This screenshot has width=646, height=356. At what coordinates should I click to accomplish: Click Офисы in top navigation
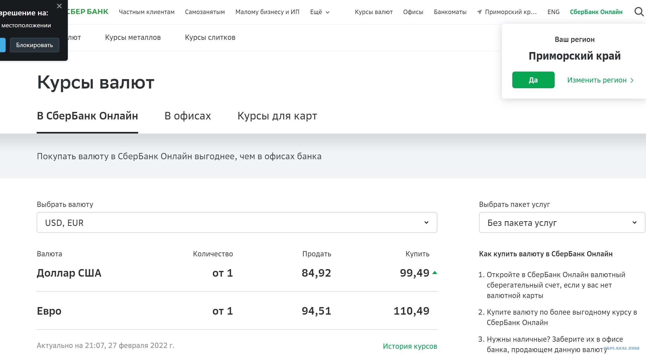tap(413, 12)
